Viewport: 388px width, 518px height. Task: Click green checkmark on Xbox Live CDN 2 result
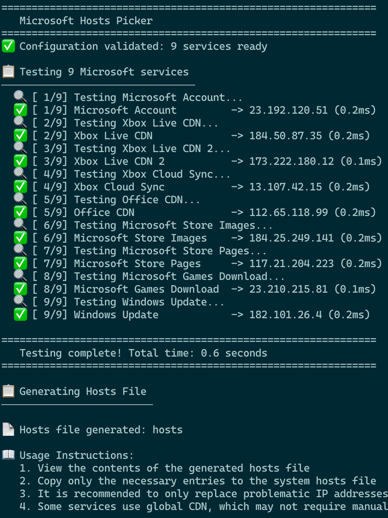point(20,161)
